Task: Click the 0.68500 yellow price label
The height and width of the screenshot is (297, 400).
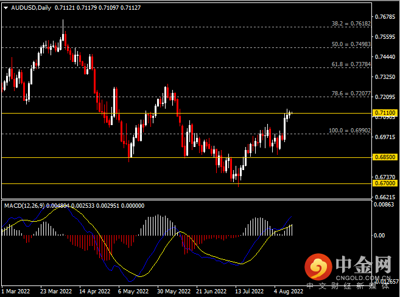Action: click(x=385, y=157)
